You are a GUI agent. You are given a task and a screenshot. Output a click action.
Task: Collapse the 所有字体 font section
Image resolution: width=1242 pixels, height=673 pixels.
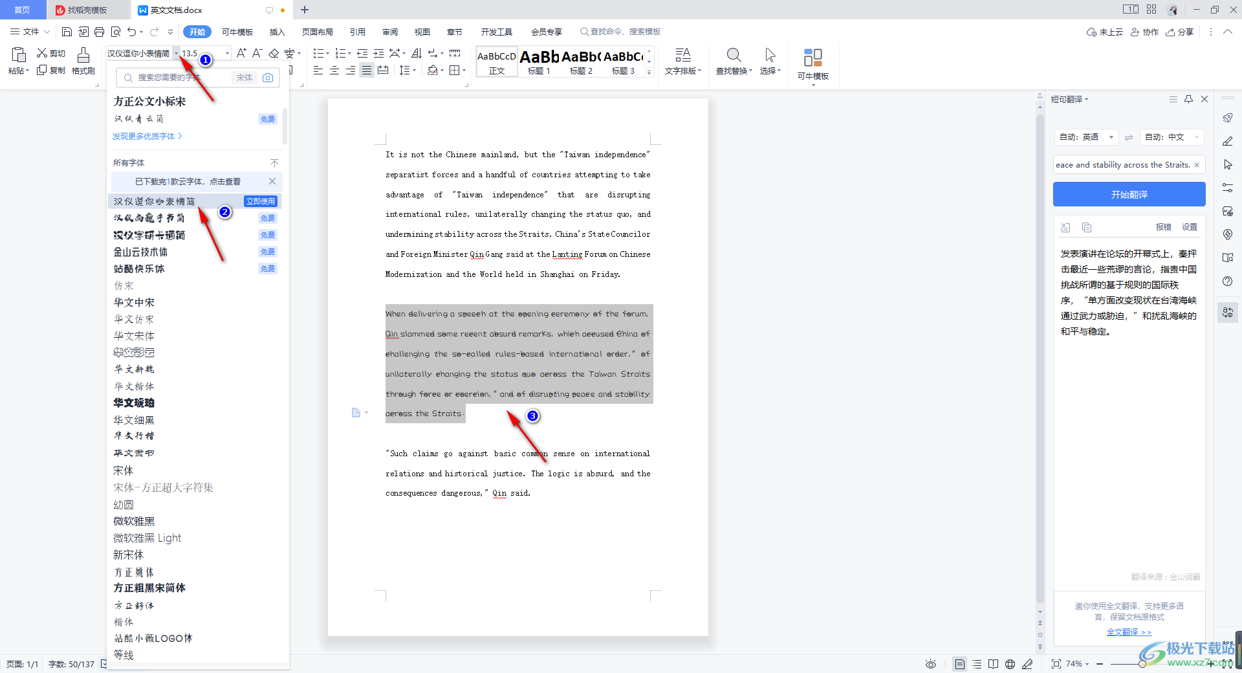pyautogui.click(x=274, y=162)
